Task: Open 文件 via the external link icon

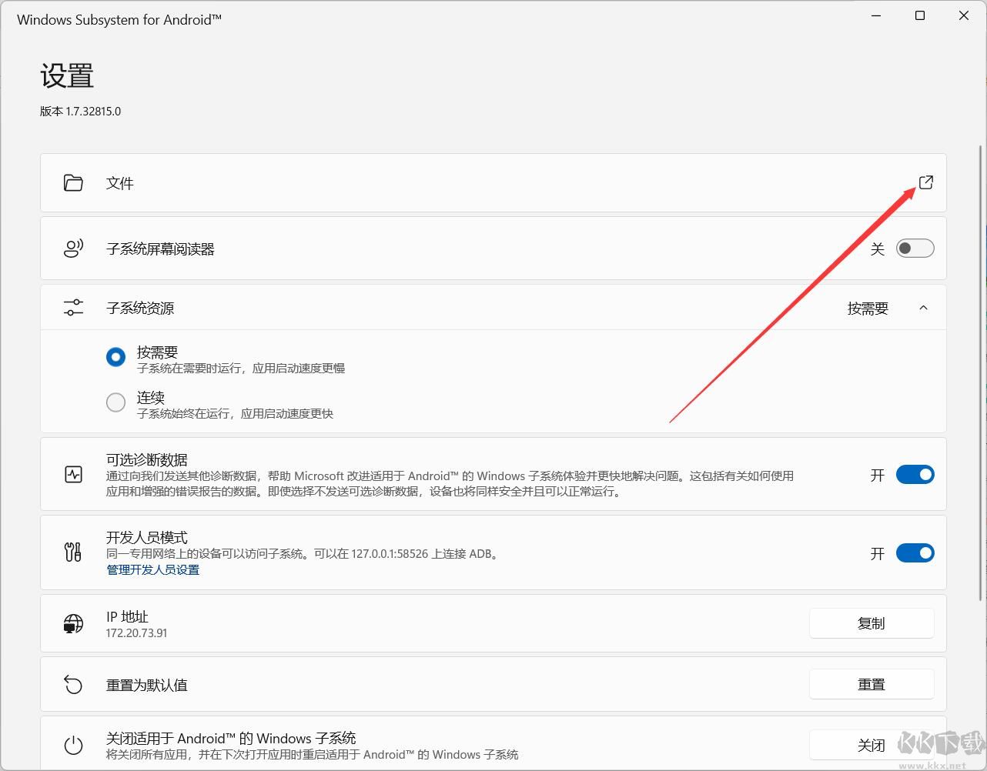Action: pos(925,182)
